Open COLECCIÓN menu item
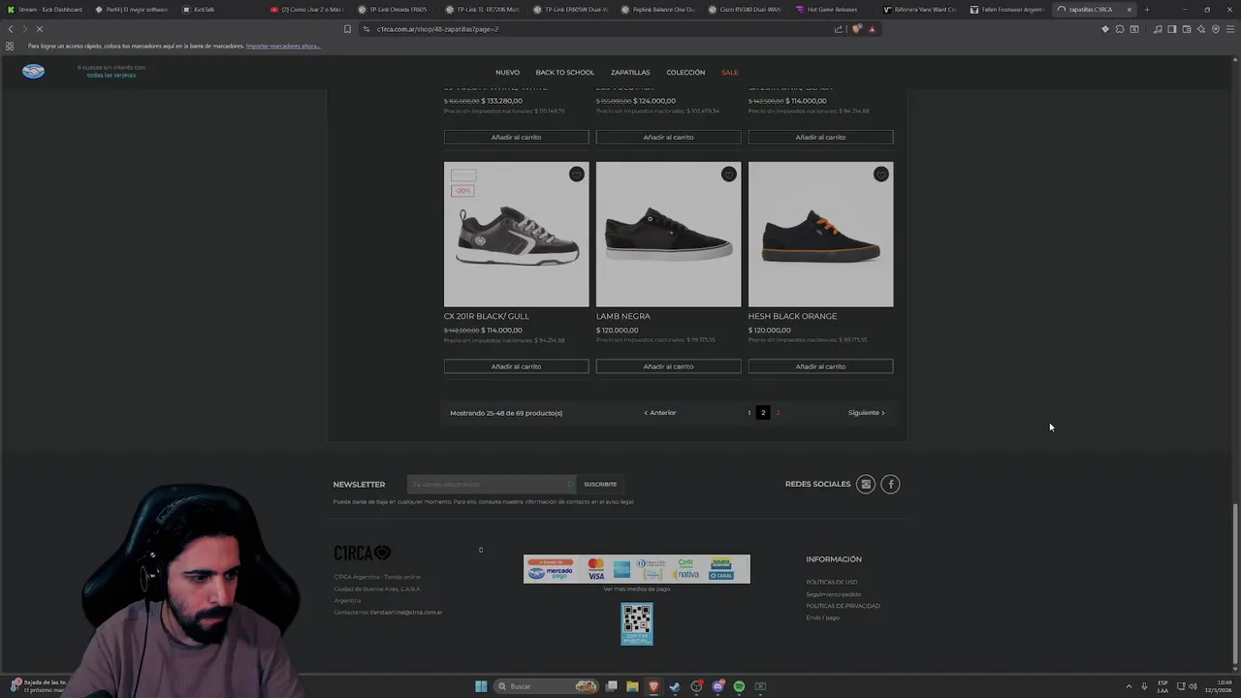This screenshot has width=1241, height=698. tap(685, 73)
